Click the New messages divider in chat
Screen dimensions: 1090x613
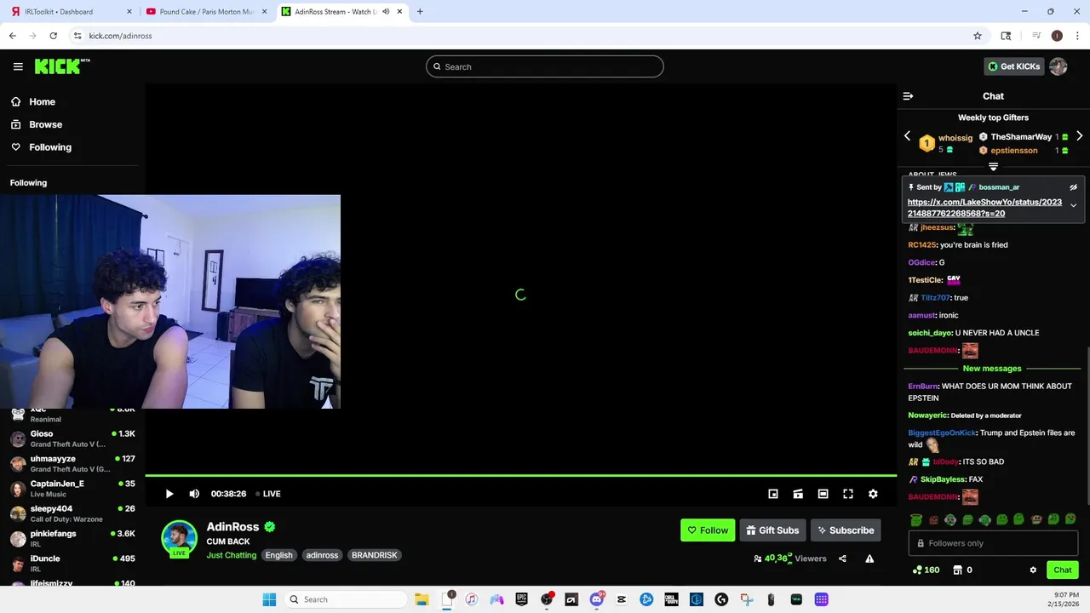pos(992,369)
